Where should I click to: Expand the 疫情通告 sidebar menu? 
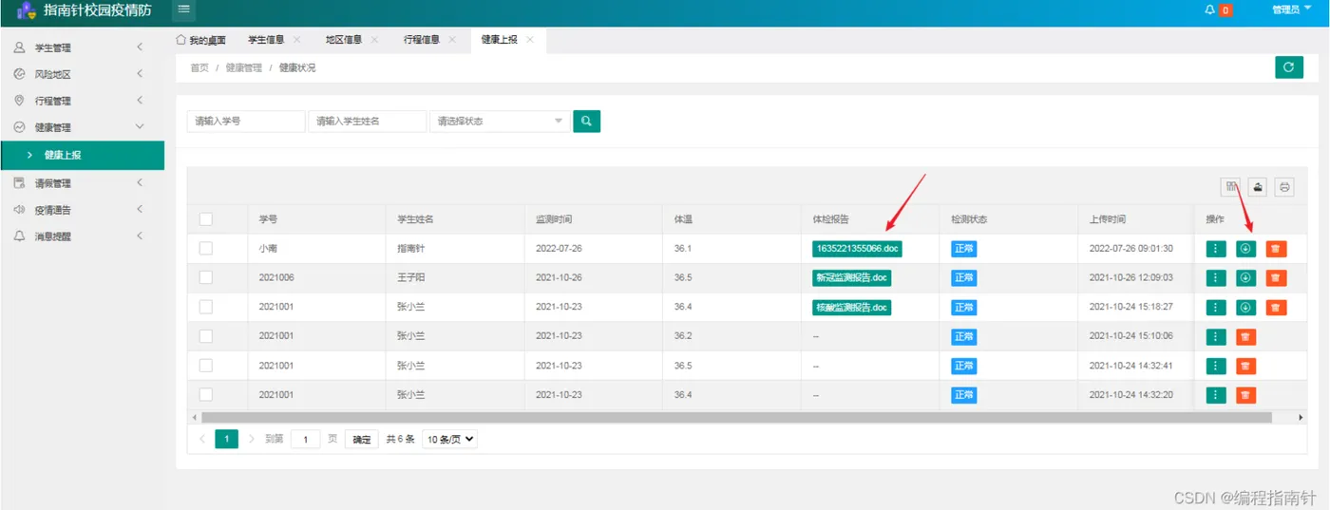[82, 210]
